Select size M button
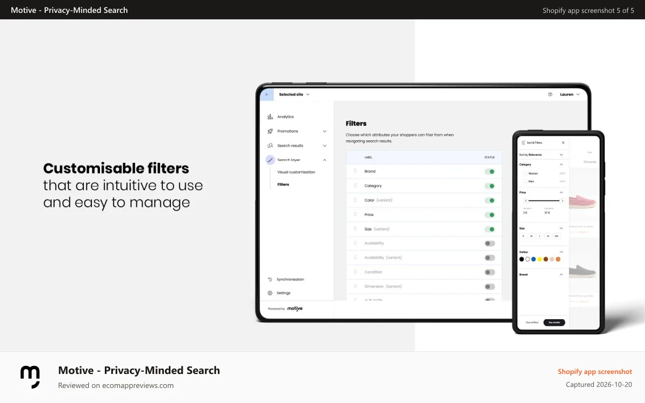The width and height of the screenshot is (645, 403). pyautogui.click(x=532, y=236)
